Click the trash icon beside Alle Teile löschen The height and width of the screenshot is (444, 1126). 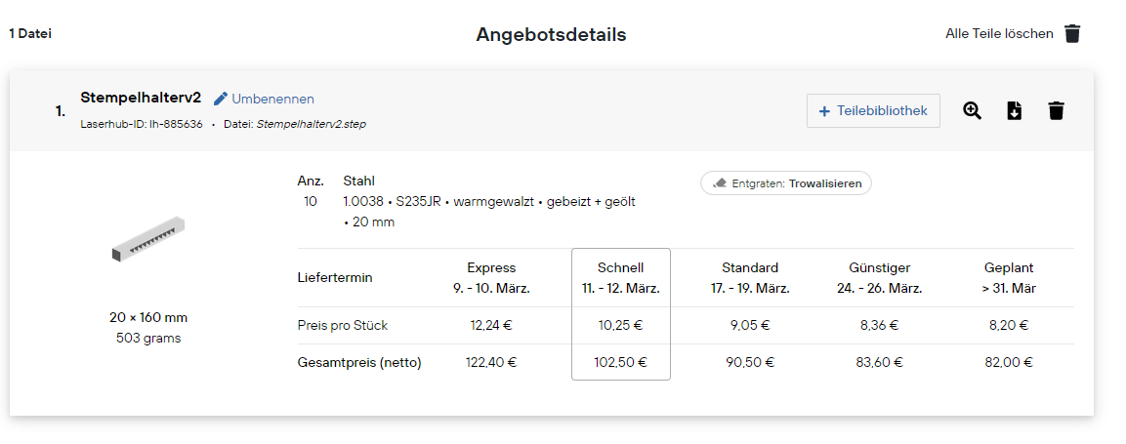pyautogui.click(x=1072, y=34)
